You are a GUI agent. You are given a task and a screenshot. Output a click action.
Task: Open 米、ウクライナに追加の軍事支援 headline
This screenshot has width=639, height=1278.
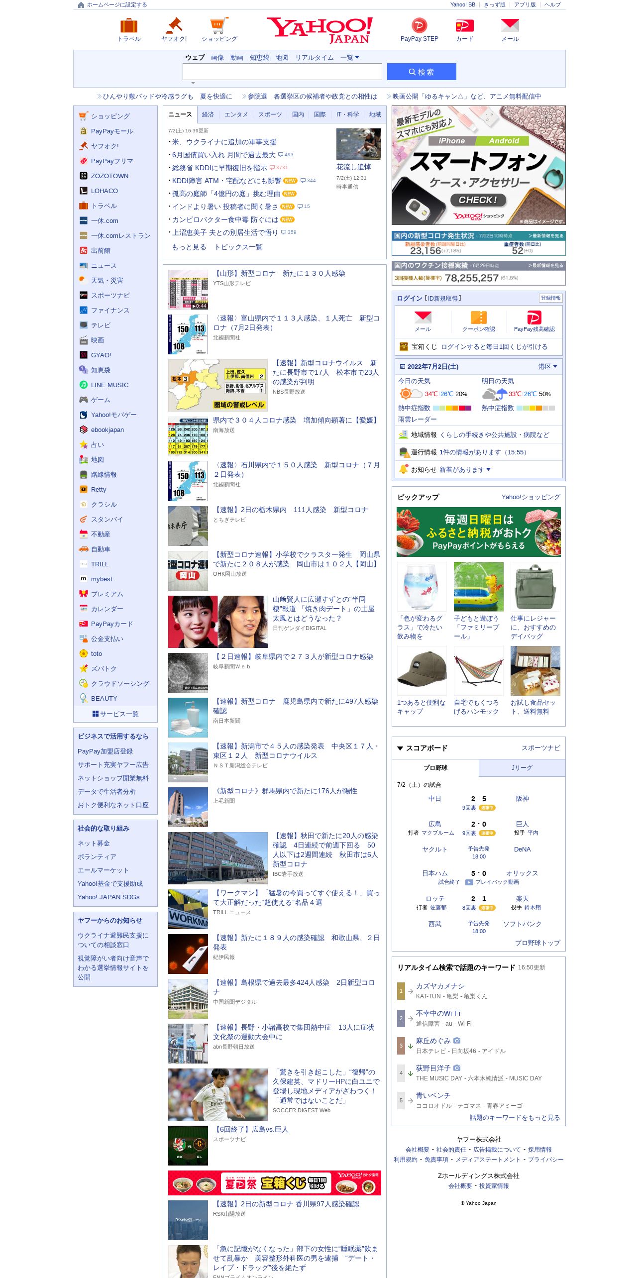(224, 142)
